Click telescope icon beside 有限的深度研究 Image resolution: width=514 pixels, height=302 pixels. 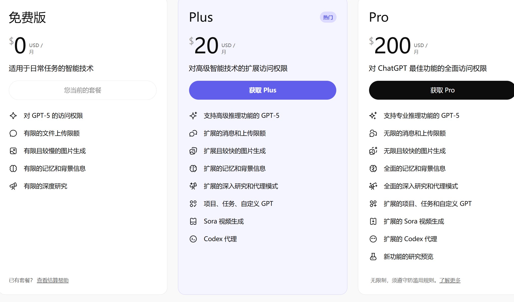point(13,186)
